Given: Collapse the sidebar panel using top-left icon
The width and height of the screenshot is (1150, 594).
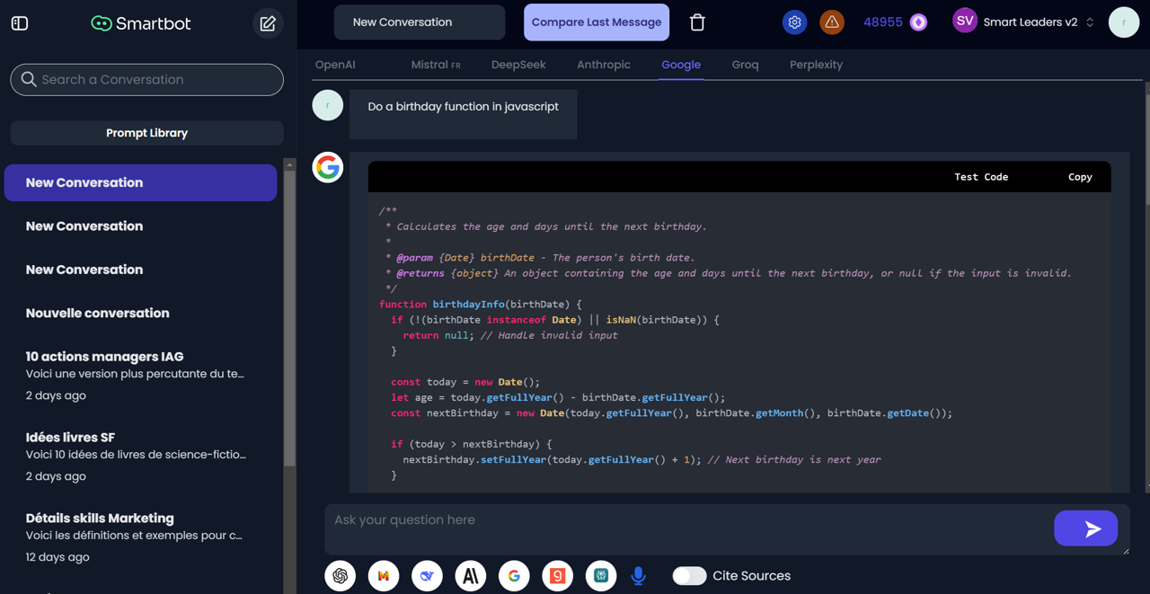Looking at the screenshot, I should [20, 23].
